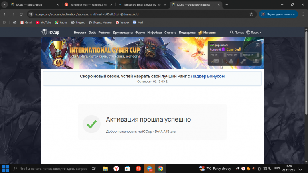Click the Подтвердить личность button
This screenshot has width=308, height=173.
[278, 14]
